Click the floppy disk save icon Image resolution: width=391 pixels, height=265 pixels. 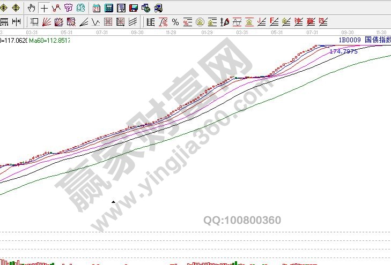point(133,8)
